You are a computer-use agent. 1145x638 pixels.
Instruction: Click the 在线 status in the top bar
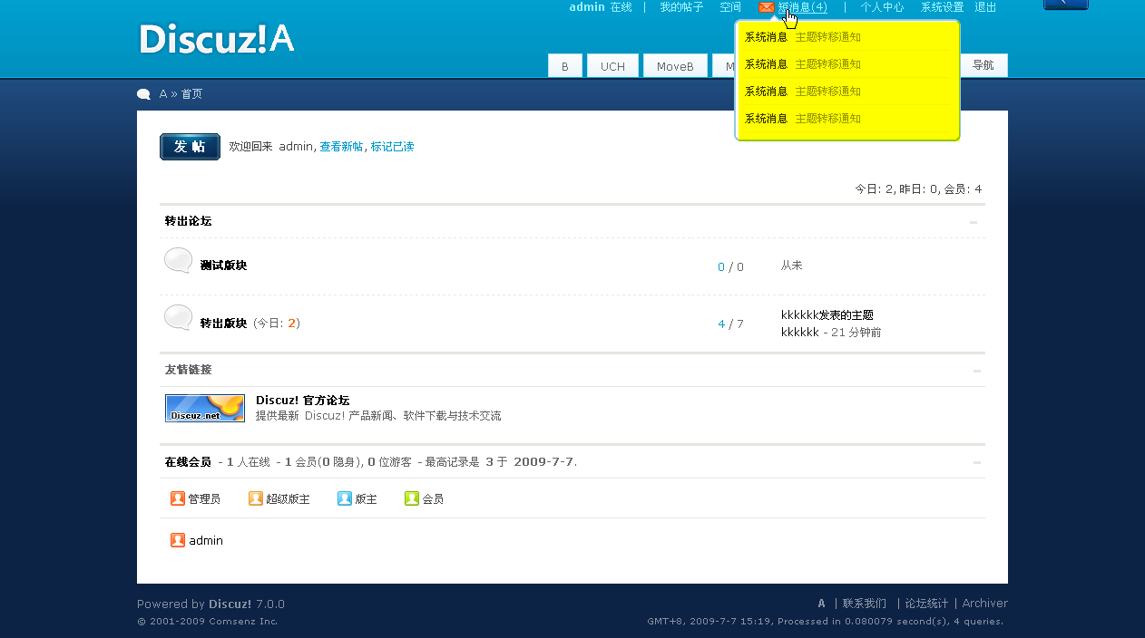[x=621, y=7]
